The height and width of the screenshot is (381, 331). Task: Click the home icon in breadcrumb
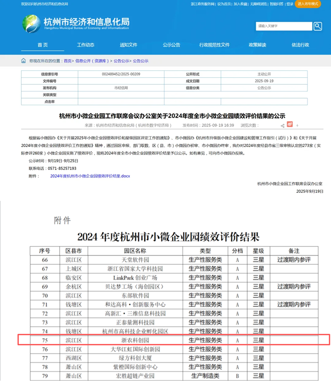point(24,61)
